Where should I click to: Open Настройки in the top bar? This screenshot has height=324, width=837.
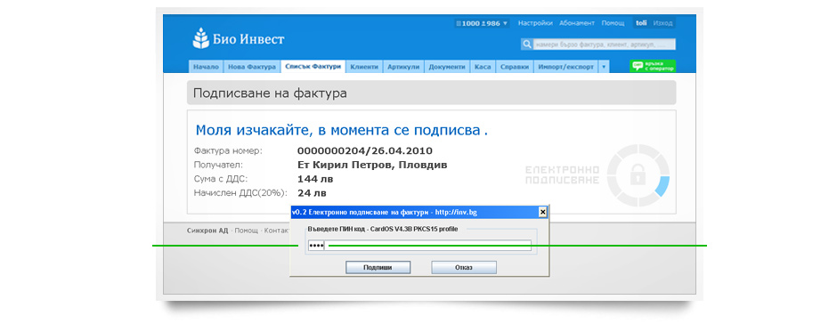pyautogui.click(x=535, y=23)
